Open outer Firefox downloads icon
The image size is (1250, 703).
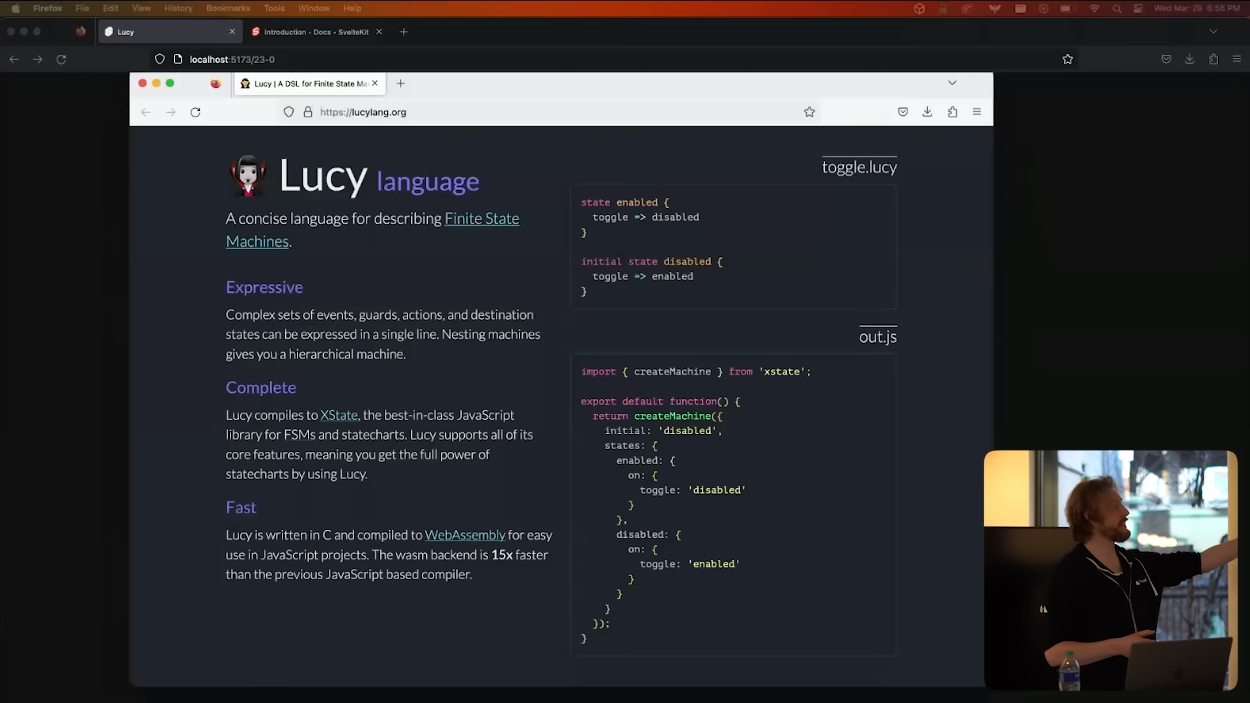click(x=1189, y=59)
